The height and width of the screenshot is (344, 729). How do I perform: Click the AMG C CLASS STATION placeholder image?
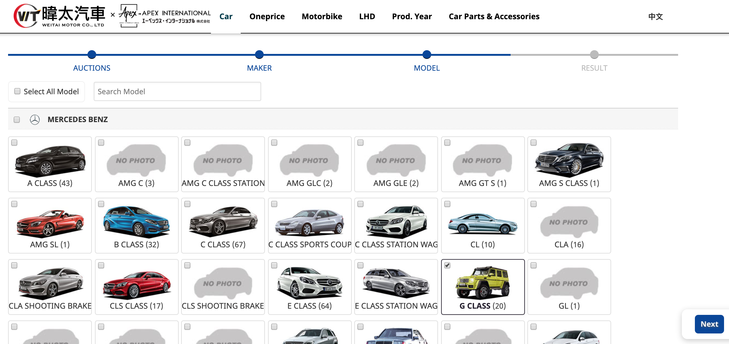pyautogui.click(x=223, y=161)
